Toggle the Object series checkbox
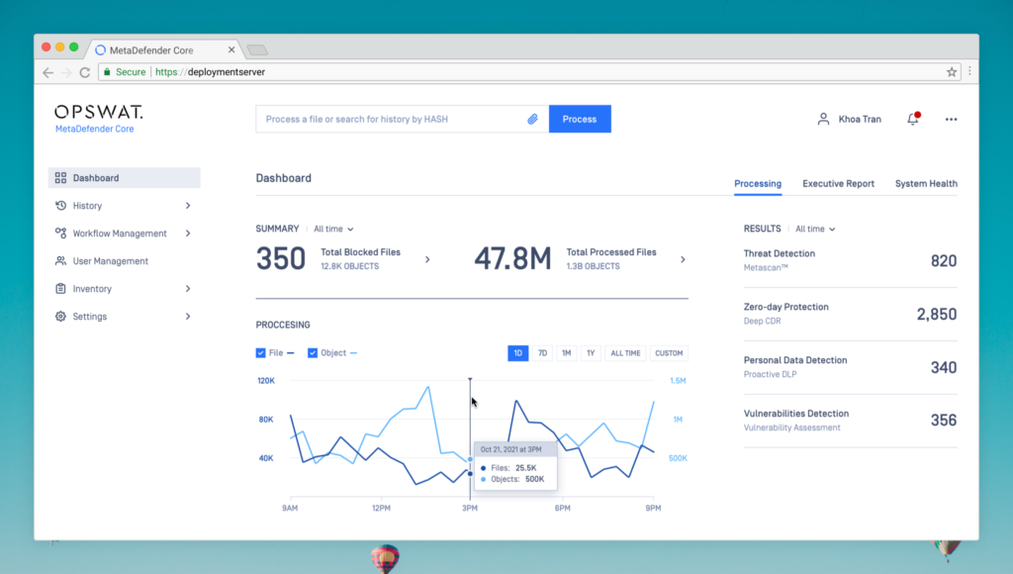 (313, 352)
